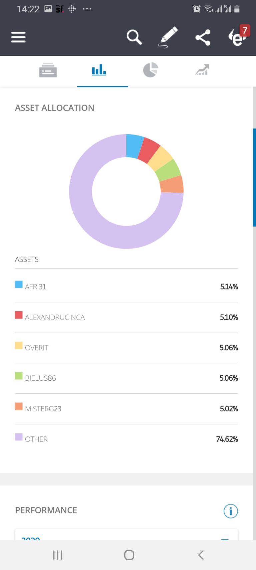Reselect the bar chart allocation tab
Viewport: 256px width, 570px height.
click(x=99, y=70)
